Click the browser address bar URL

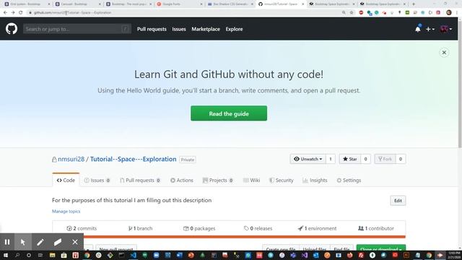[x=72, y=13]
